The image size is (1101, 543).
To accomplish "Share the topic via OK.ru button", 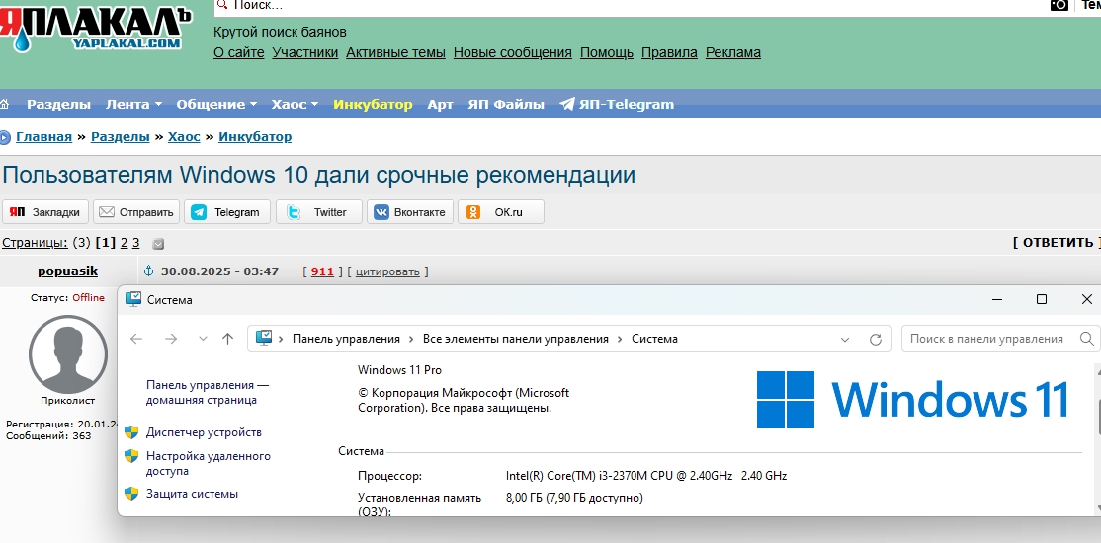I will click(501, 212).
